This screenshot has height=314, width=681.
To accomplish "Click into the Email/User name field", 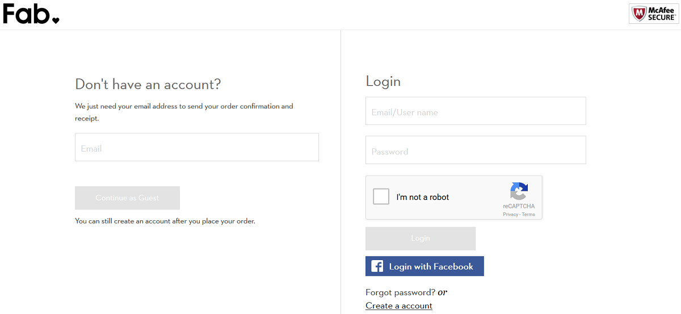I will click(475, 111).
